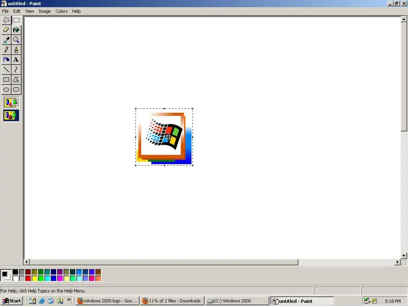
Task: Select the dark red palette color
Action: [28, 272]
